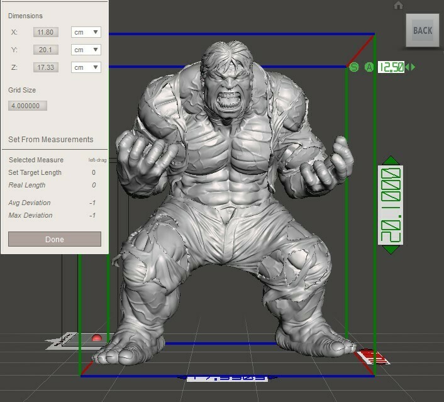Click the Z dimension field showing 17.33
This screenshot has height=402, width=444.
tap(45, 67)
